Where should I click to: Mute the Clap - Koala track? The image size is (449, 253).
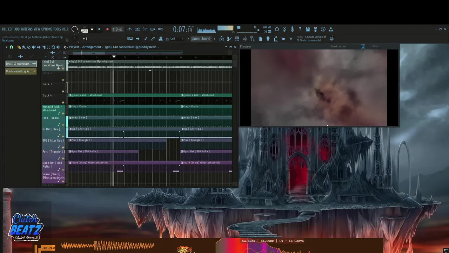point(63,125)
